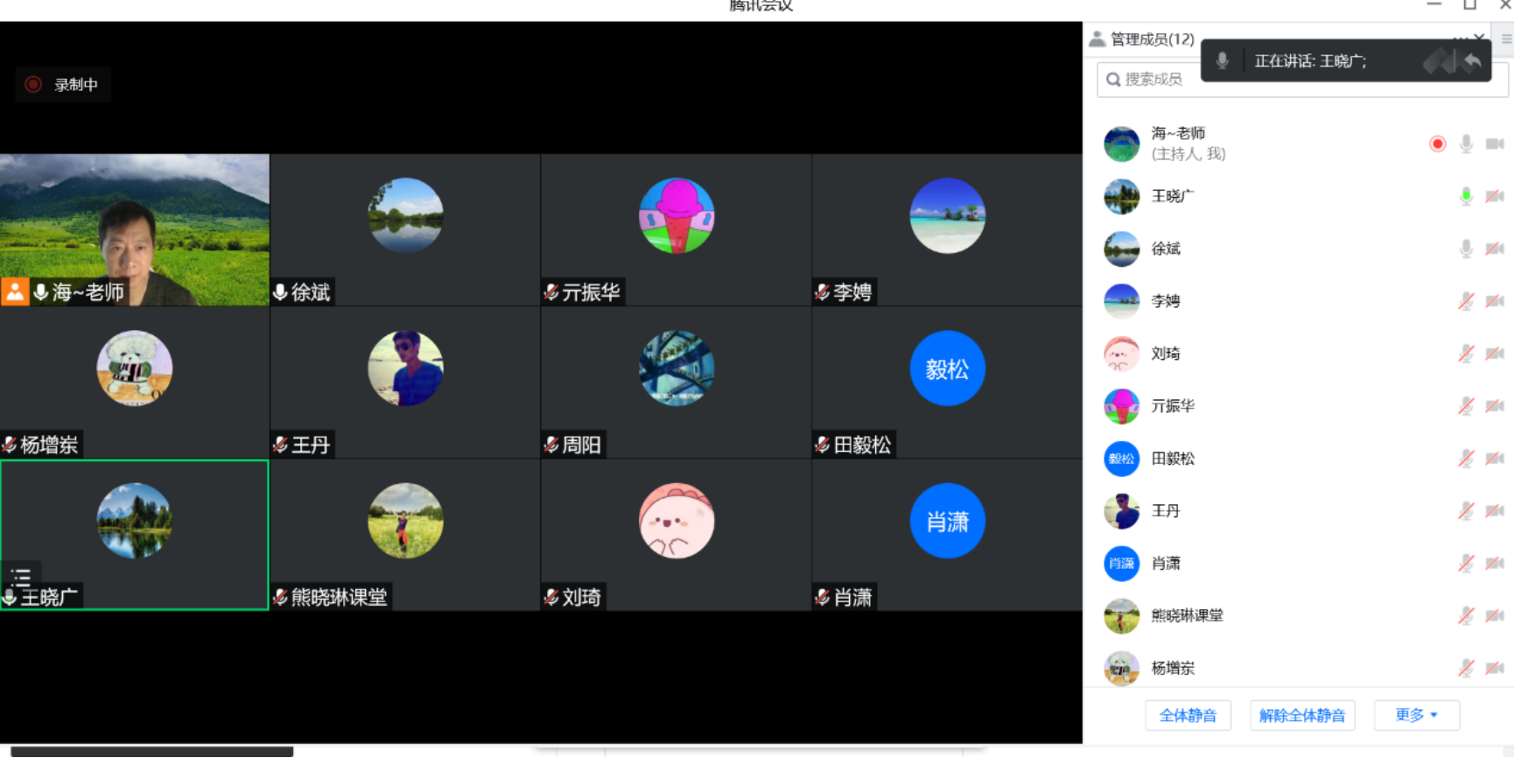Image resolution: width=1515 pixels, height=758 pixels.
Task: Unmute 李娉's microphone in member list
Action: (x=1466, y=301)
